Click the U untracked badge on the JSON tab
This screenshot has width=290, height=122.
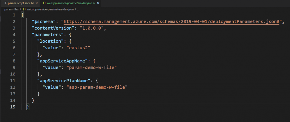click(94, 3)
